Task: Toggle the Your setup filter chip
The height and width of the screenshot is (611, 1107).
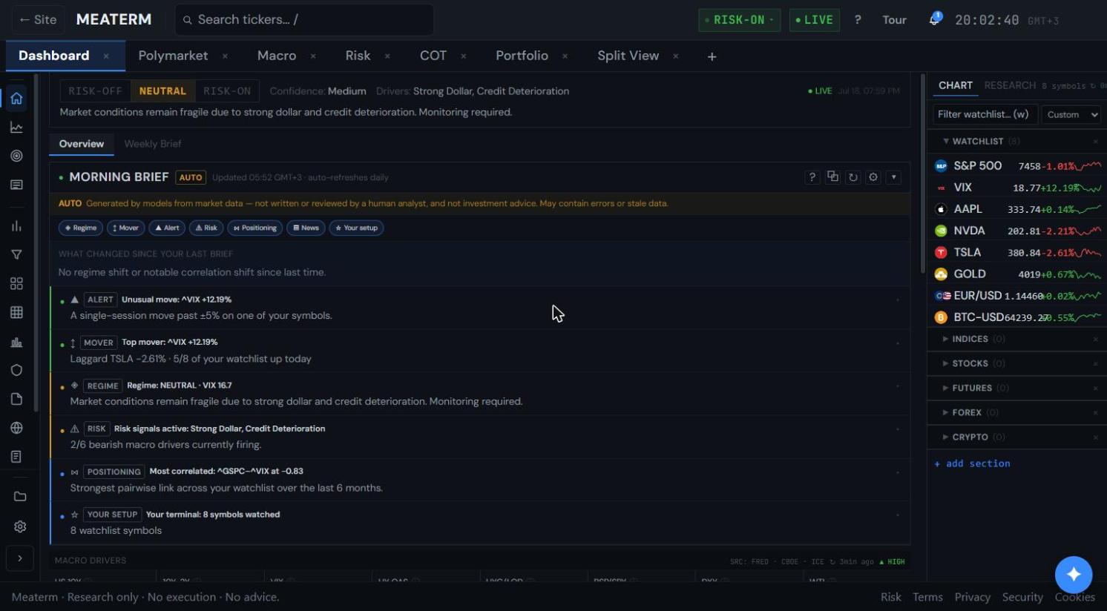Action: pos(357,228)
